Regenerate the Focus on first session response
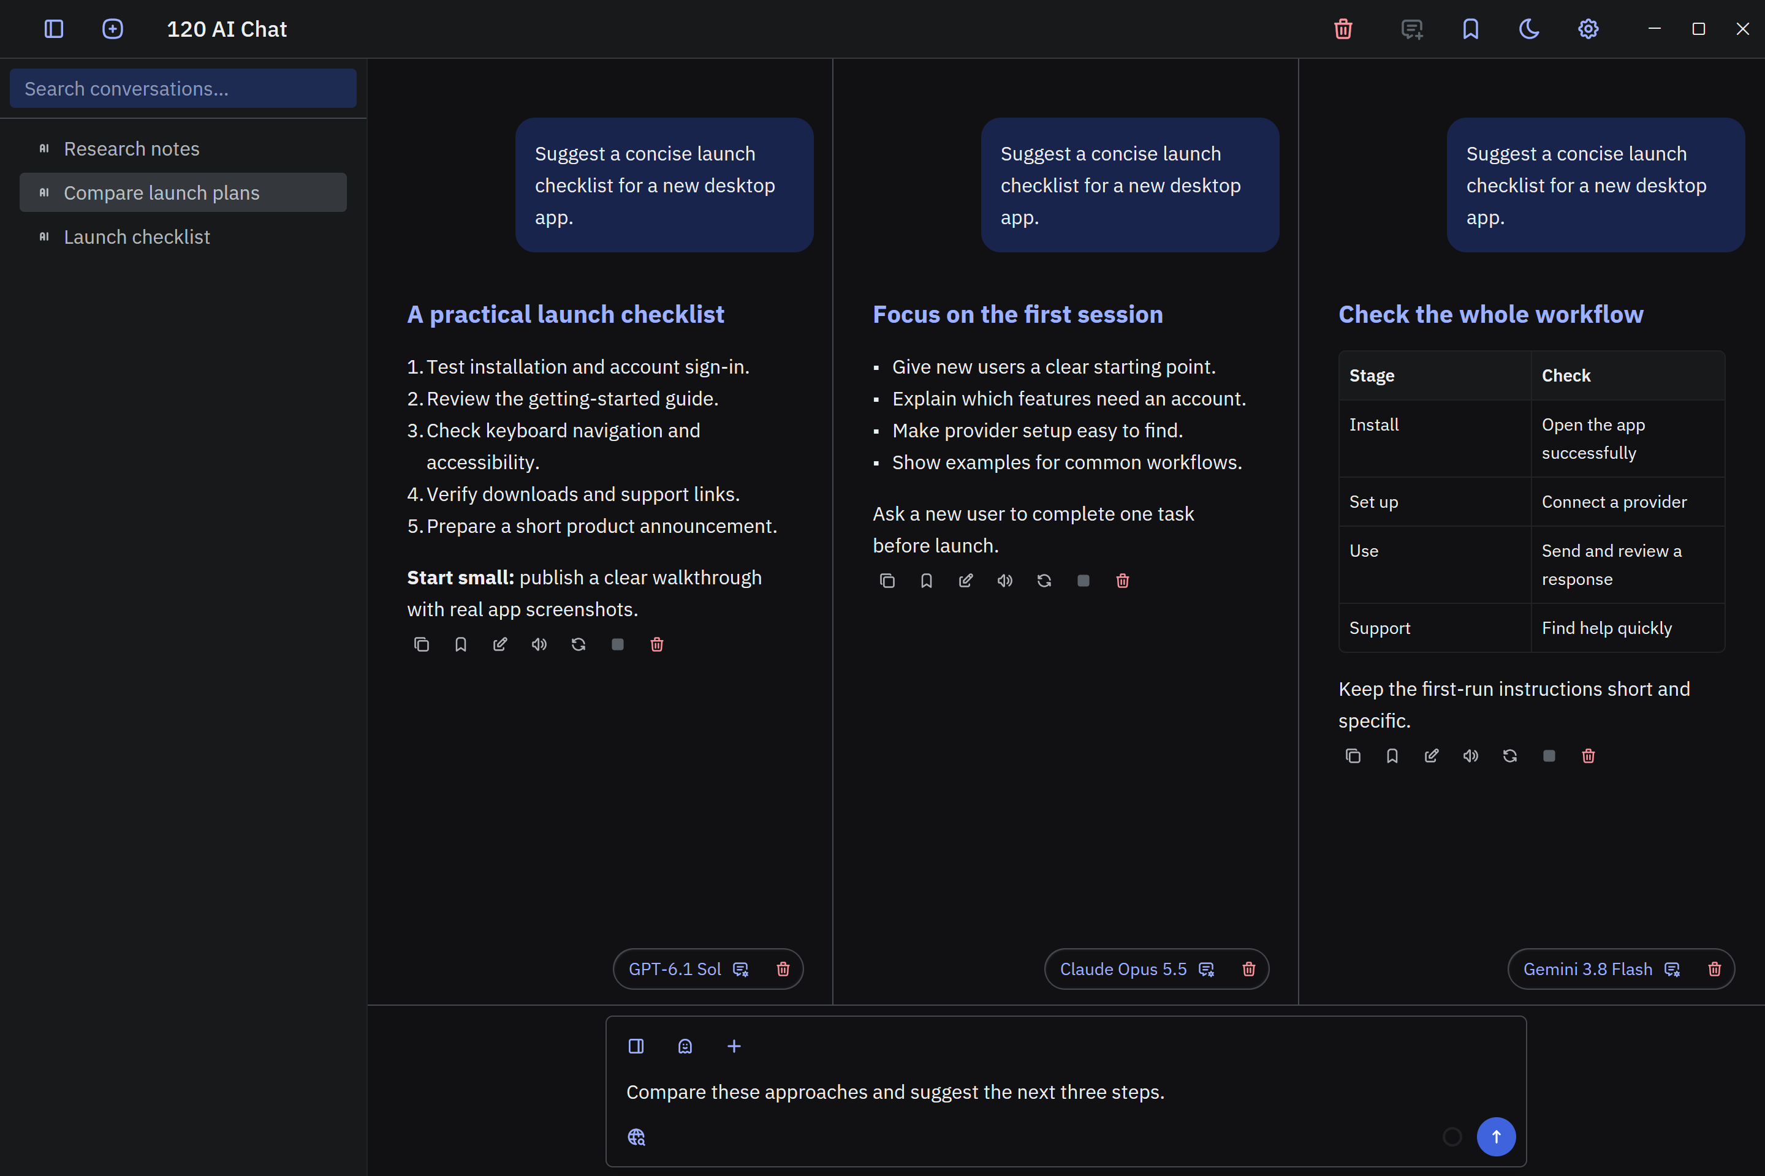This screenshot has width=1765, height=1176. click(1044, 581)
